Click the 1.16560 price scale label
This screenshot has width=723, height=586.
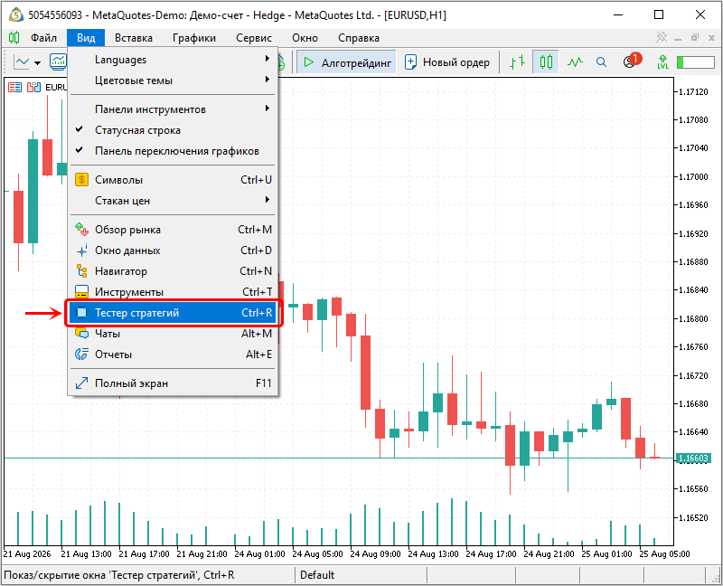[693, 488]
